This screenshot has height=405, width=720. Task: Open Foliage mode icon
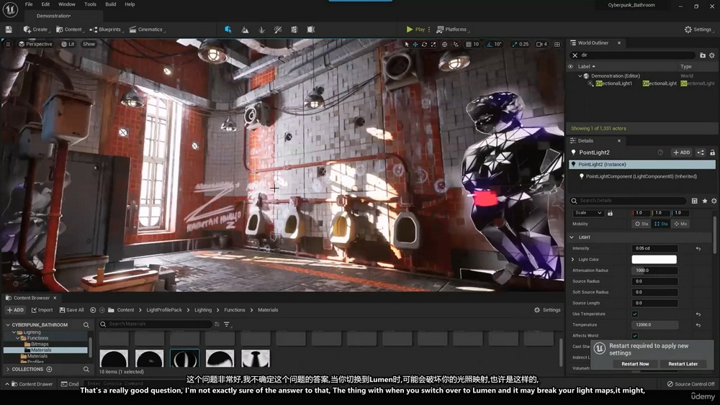point(262,29)
